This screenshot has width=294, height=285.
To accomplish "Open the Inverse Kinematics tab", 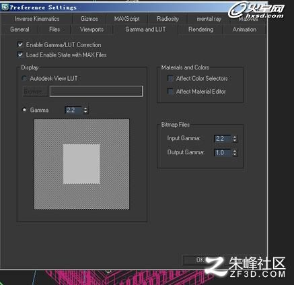I will 37,19.
